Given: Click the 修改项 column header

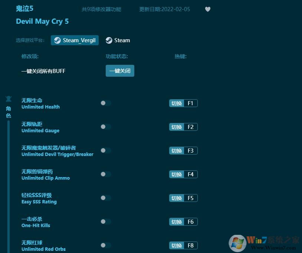Looking at the screenshot, I should (x=30, y=56).
